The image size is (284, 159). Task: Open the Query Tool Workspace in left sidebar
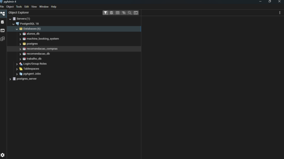[3, 22]
